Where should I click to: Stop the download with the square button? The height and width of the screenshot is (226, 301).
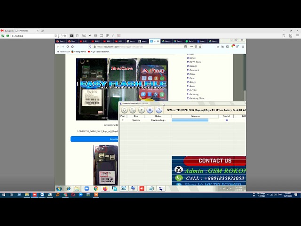150,110
